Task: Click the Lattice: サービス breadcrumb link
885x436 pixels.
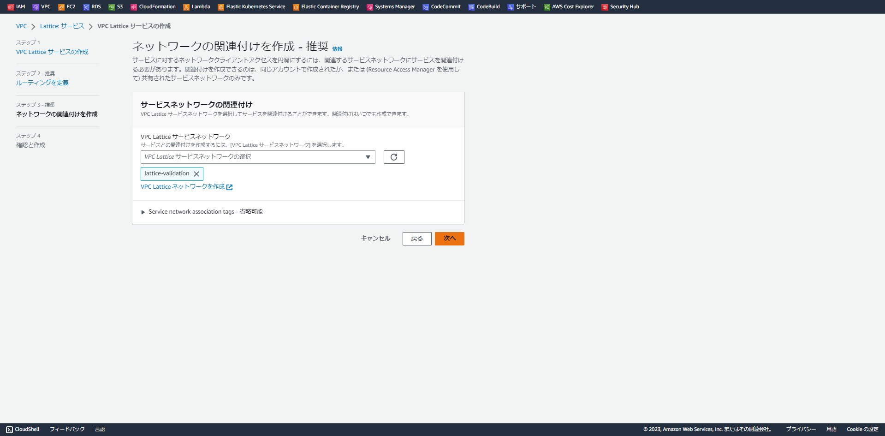Action: [x=62, y=26]
